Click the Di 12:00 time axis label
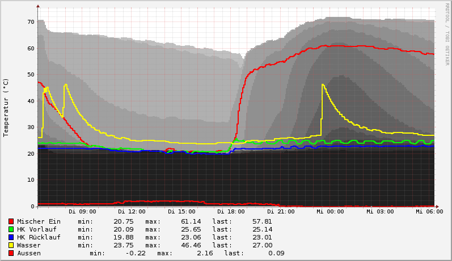The image size is (452, 261). click(130, 212)
